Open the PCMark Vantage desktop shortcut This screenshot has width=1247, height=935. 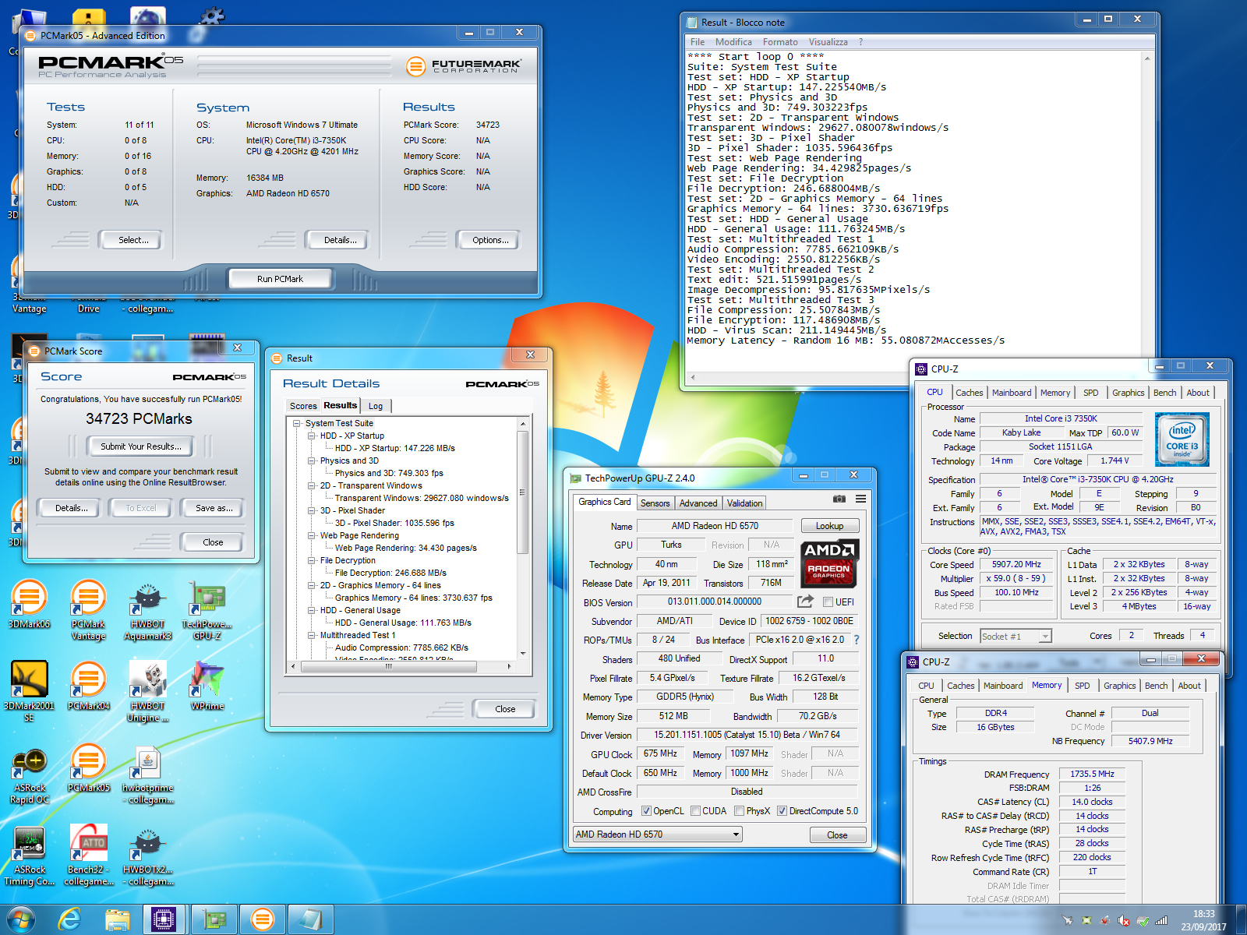[88, 610]
